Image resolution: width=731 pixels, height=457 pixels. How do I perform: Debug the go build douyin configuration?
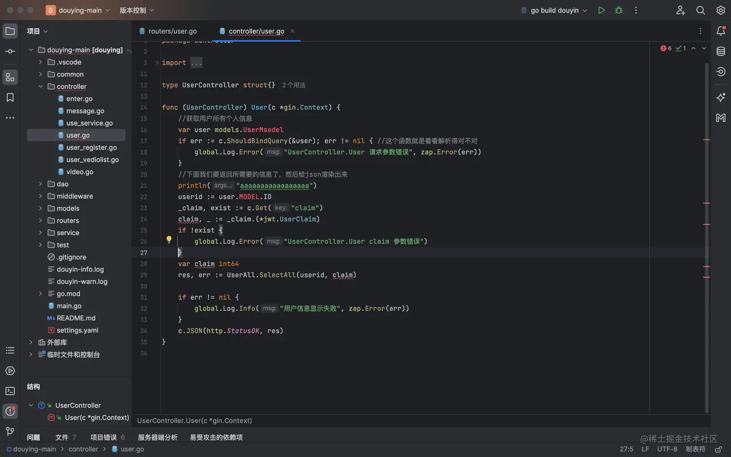tap(619, 10)
